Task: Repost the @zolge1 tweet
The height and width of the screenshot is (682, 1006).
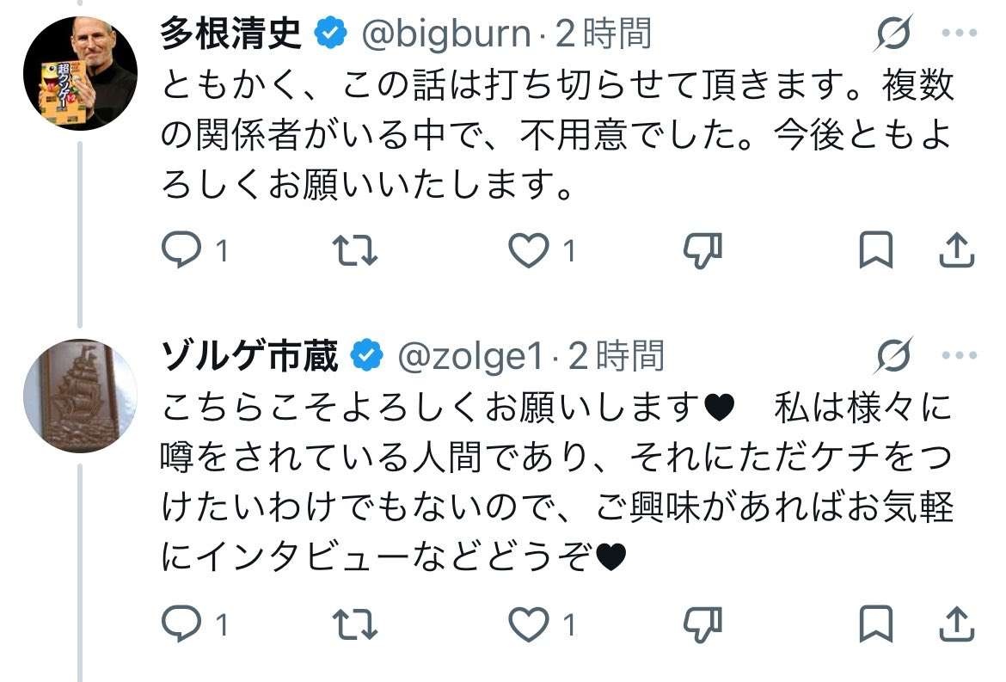Action: point(354,625)
